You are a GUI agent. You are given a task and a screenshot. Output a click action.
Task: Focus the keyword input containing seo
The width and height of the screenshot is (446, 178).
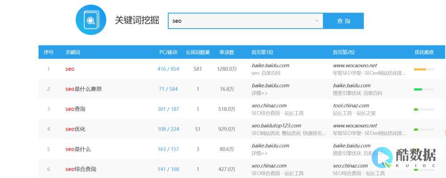(x=245, y=21)
